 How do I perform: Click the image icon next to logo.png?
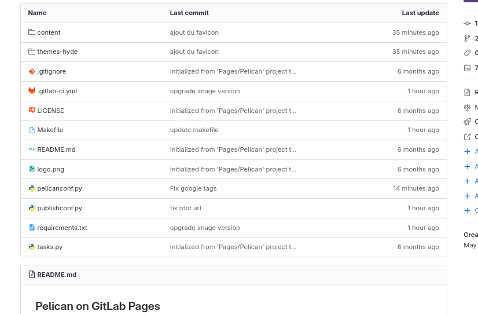(x=32, y=169)
